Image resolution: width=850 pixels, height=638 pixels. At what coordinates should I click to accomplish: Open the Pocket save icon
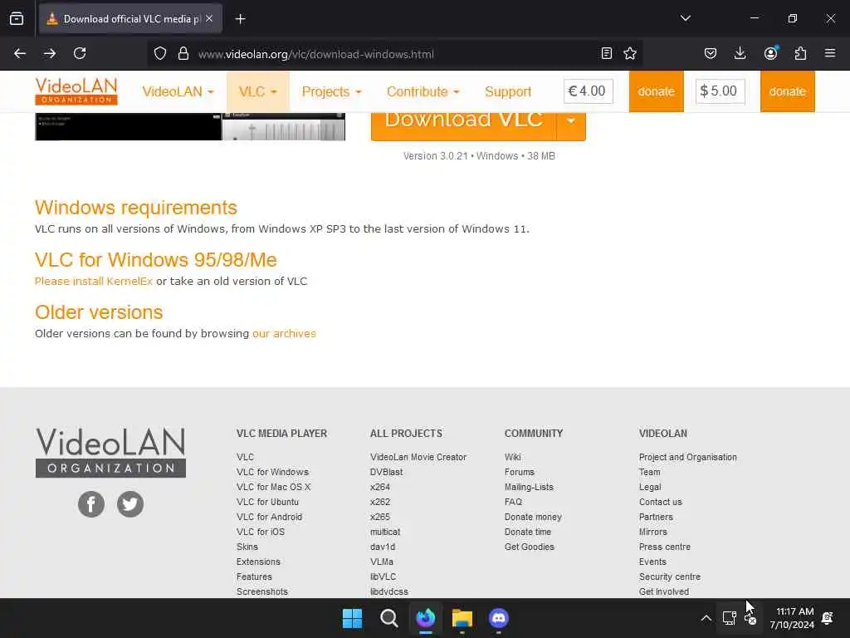tap(711, 53)
